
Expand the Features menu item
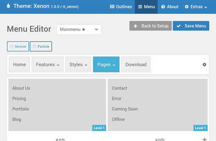tap(48, 65)
